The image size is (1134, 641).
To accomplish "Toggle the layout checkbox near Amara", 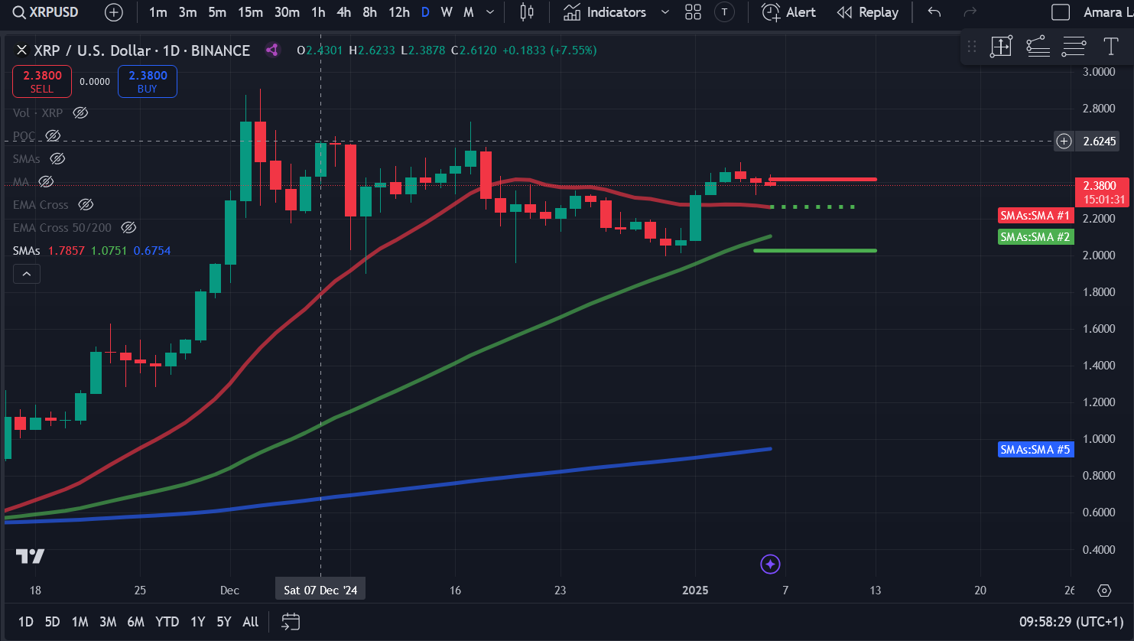I will (1061, 12).
